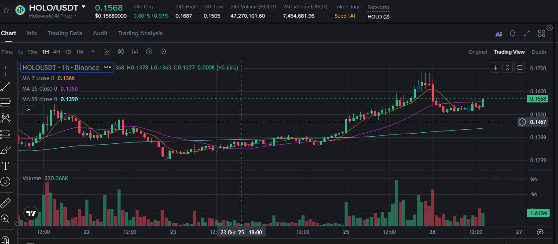Select the 1s interval
The width and height of the screenshot is (558, 244).
coord(20,52)
